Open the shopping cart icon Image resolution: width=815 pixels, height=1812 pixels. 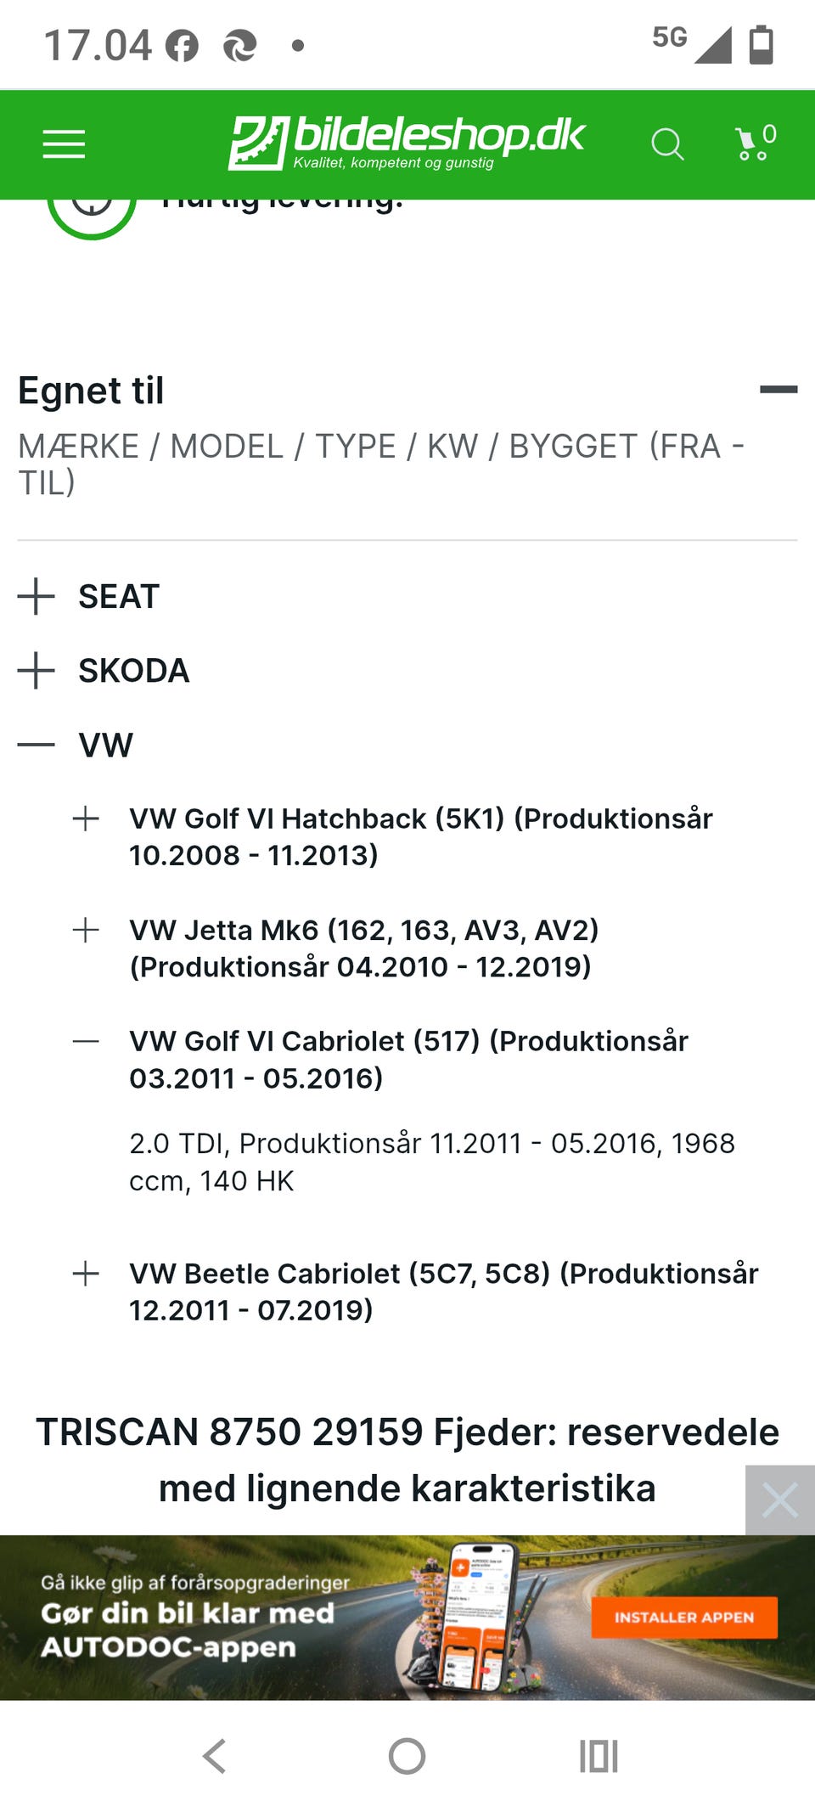pyautogui.click(x=755, y=143)
